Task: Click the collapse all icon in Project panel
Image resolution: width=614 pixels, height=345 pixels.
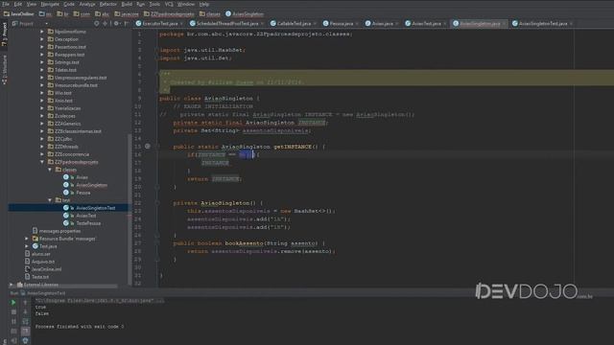Action: 105,23
